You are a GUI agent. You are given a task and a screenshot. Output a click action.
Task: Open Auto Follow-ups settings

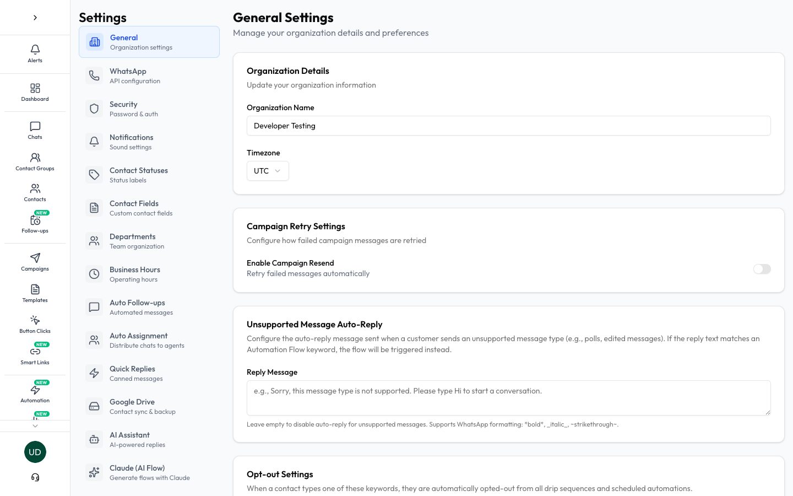click(149, 307)
